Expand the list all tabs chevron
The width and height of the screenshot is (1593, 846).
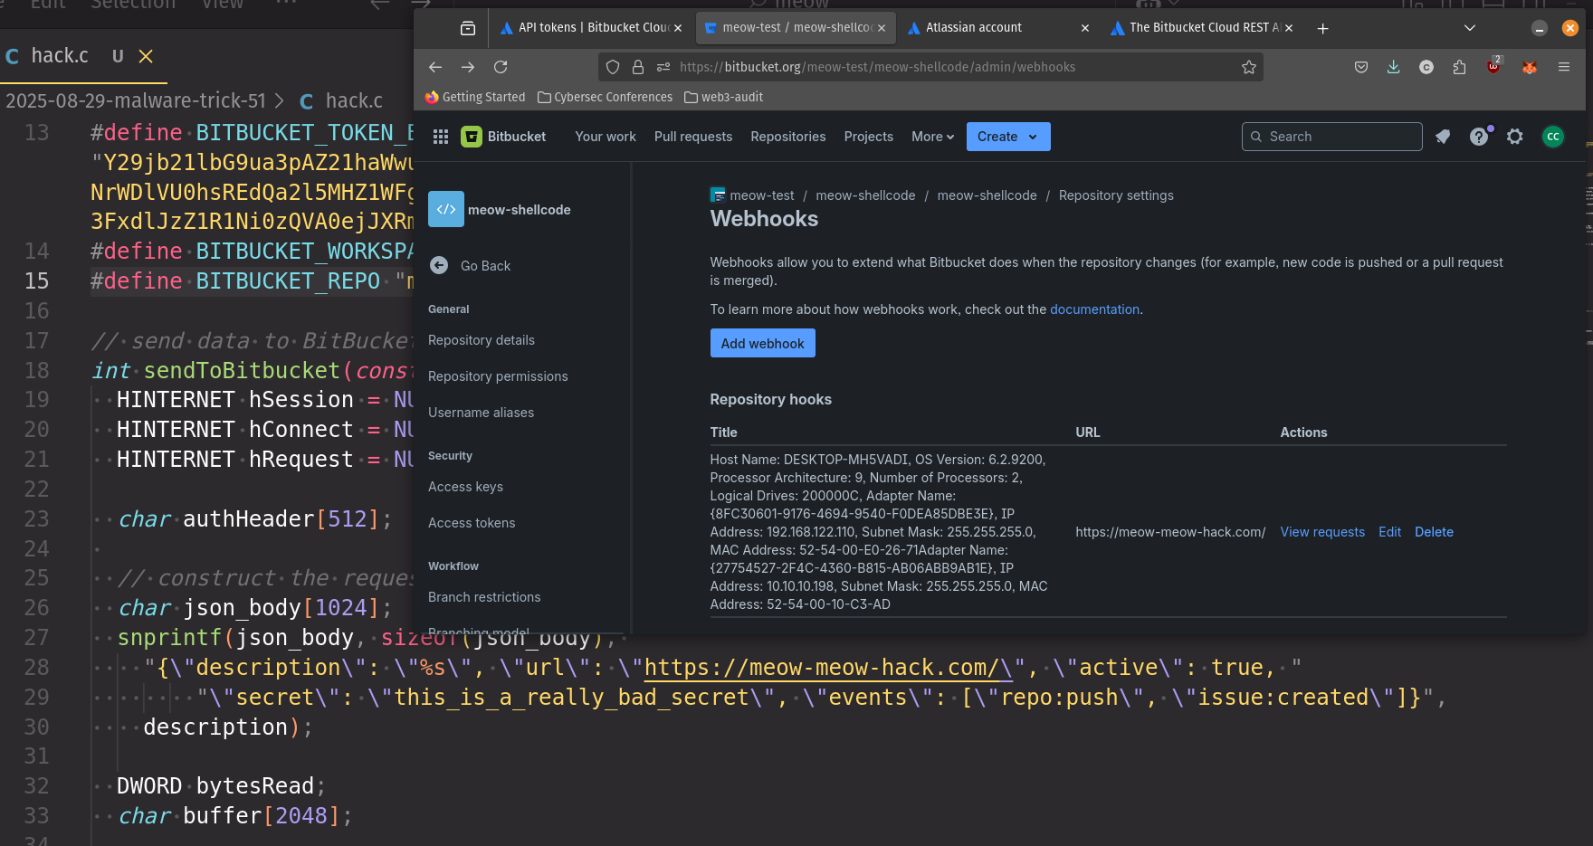pos(1470,28)
